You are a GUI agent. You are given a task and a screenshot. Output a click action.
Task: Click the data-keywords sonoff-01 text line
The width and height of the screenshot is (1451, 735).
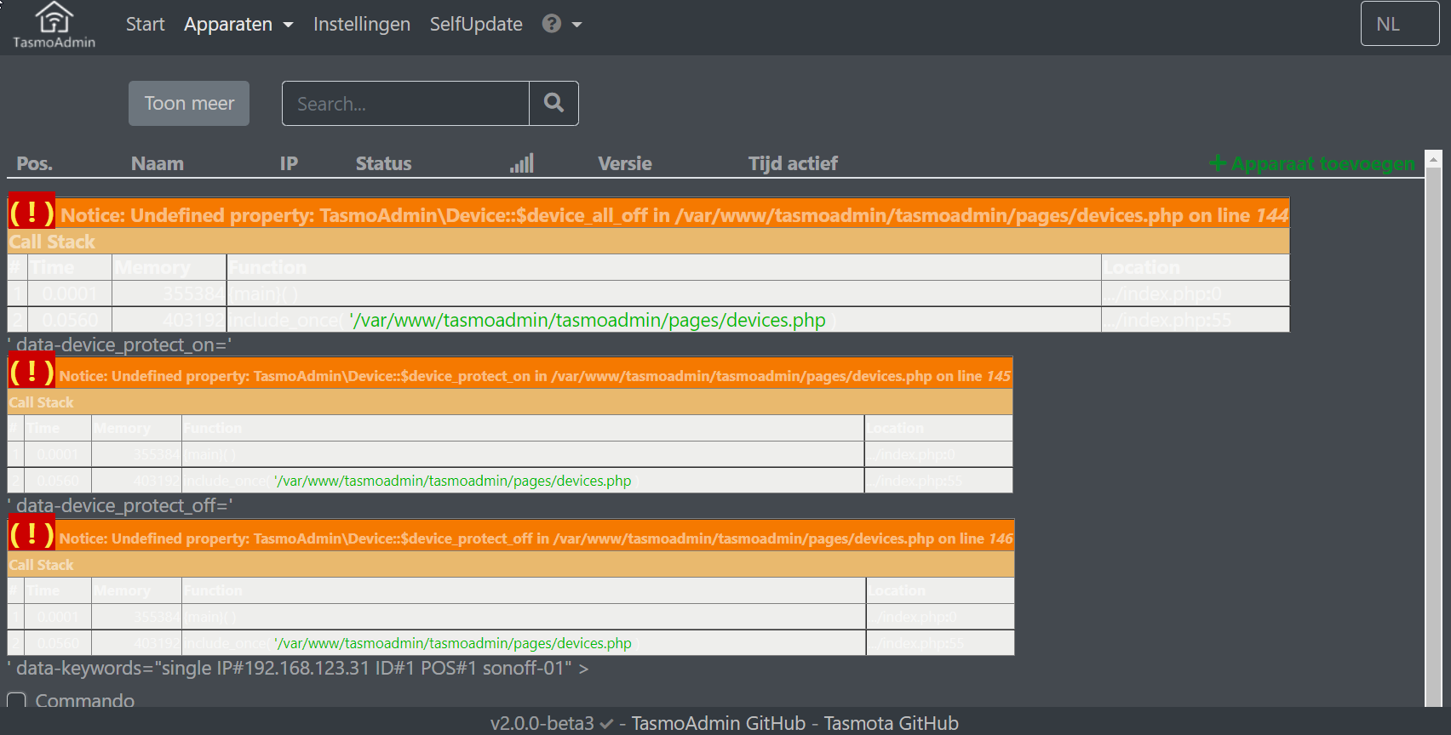tap(298, 668)
